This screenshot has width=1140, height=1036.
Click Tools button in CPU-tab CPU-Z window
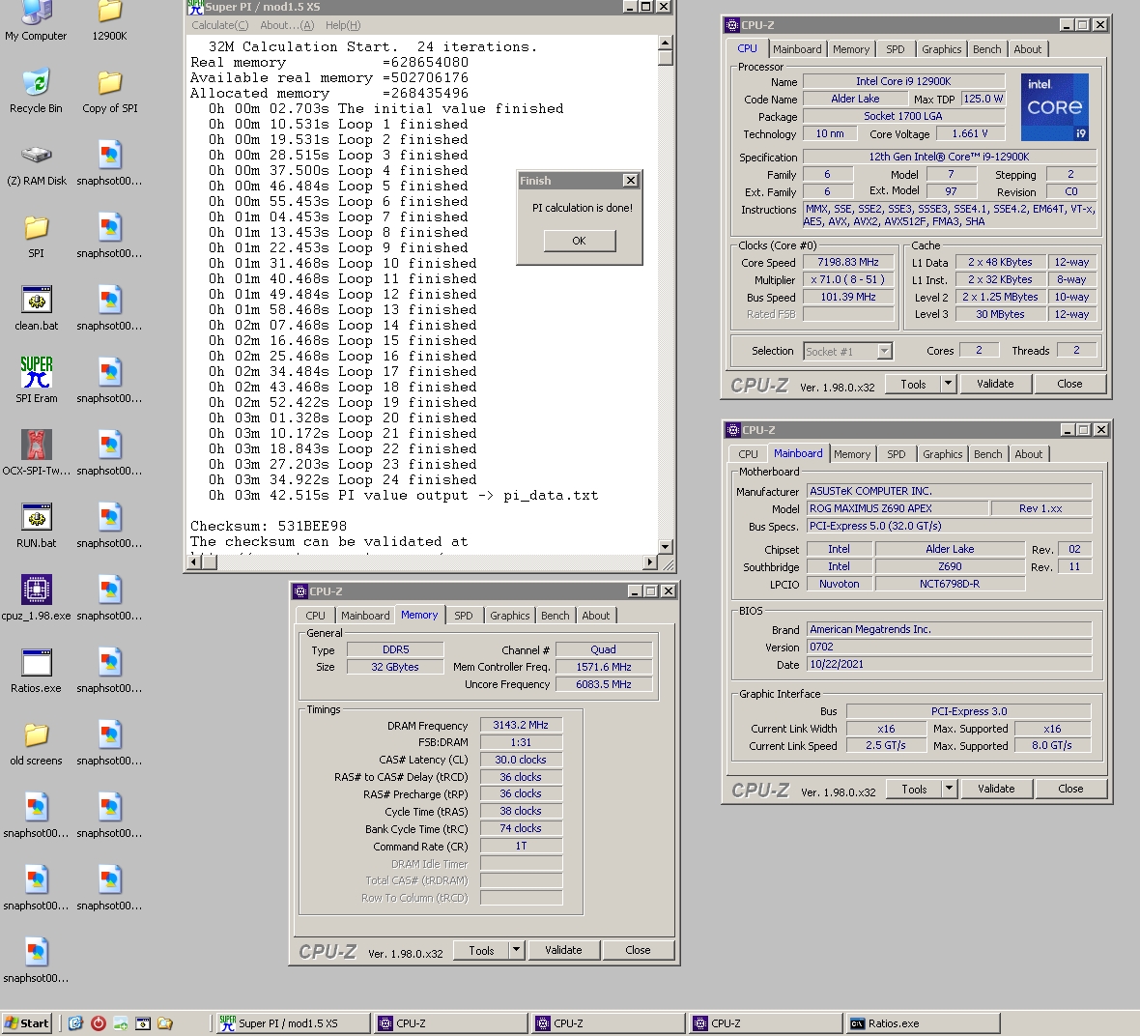point(913,384)
